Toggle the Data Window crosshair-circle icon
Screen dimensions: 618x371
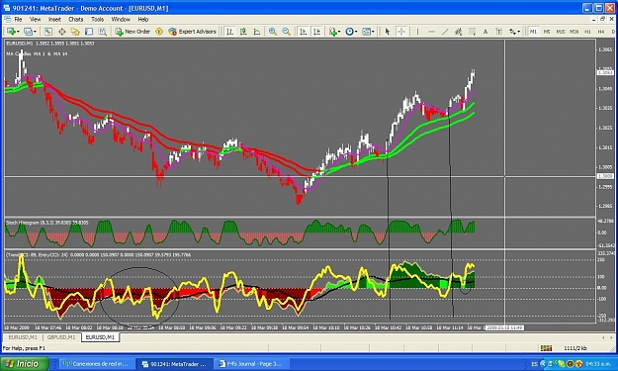click(62, 32)
